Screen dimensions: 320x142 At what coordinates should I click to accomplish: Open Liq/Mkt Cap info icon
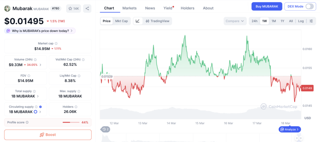(79, 76)
